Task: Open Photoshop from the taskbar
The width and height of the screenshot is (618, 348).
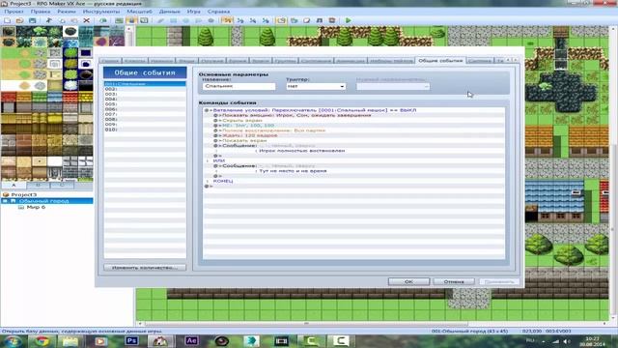Action: coord(131,340)
